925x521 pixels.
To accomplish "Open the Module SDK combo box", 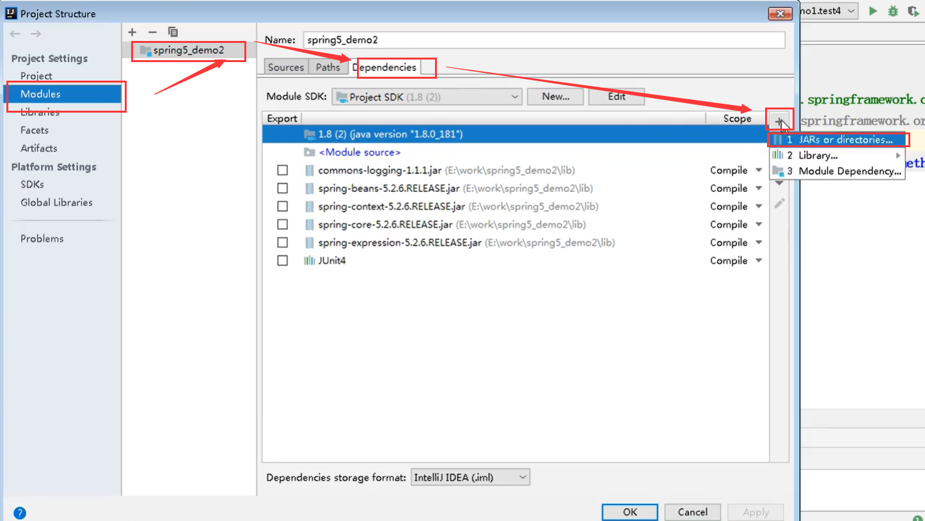I will [427, 97].
